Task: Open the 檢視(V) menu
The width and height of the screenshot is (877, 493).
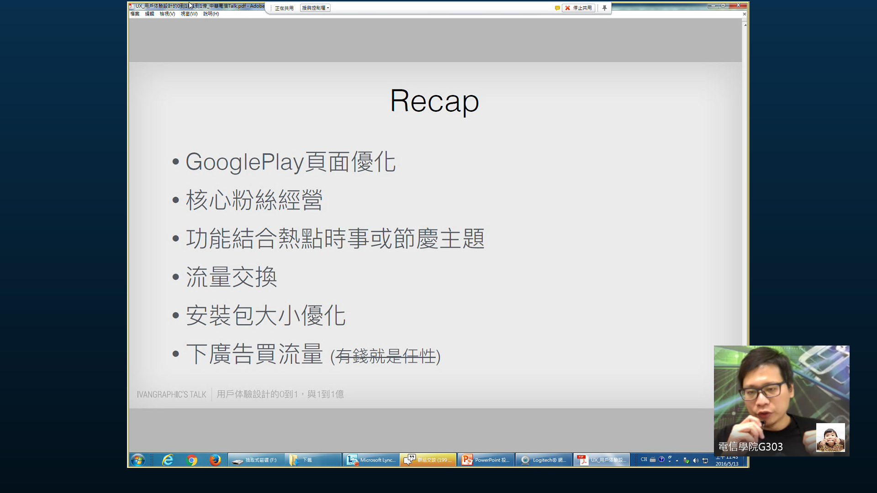Action: pos(167,14)
